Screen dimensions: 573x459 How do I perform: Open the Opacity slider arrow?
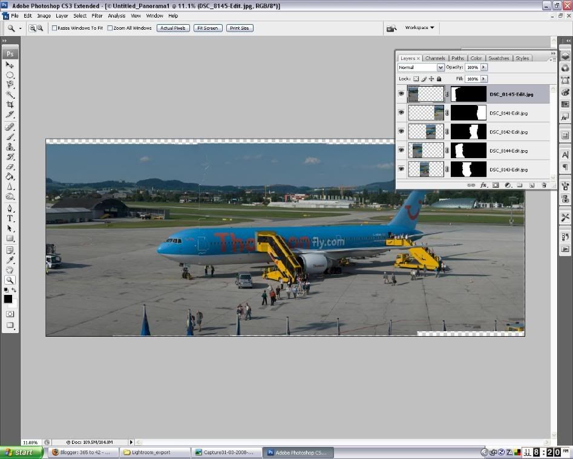[484, 67]
